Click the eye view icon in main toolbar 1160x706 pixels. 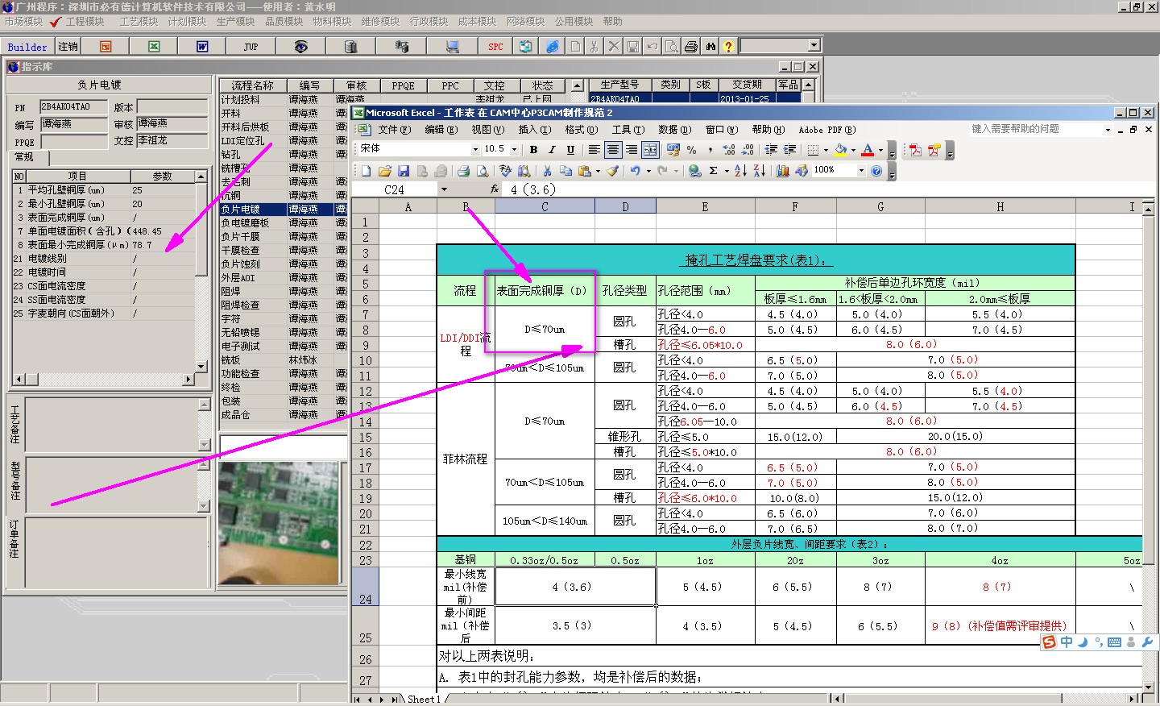click(x=300, y=47)
